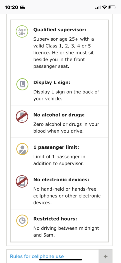This screenshot has width=121, height=263.
Task: Tap the passenger seatbelt icon
Action: tap(22, 149)
